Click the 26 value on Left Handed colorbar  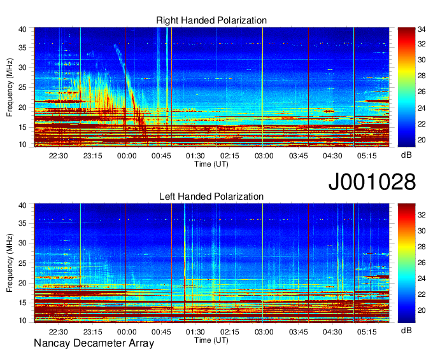pyautogui.click(x=422, y=263)
